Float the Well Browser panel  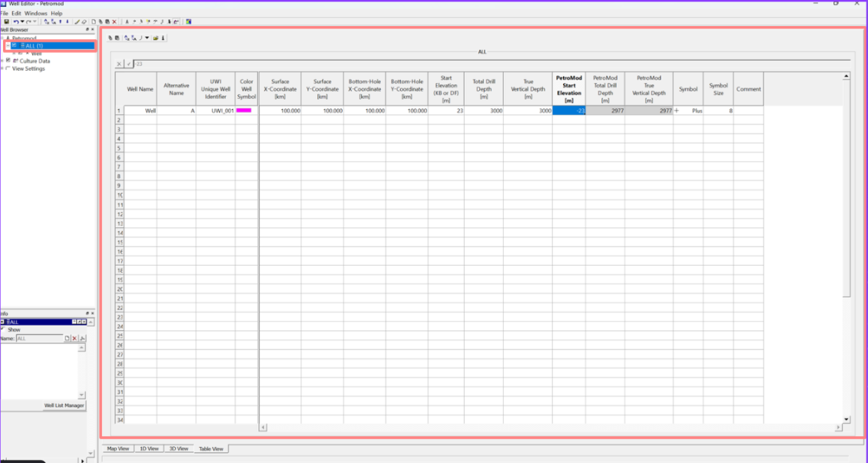(x=87, y=29)
